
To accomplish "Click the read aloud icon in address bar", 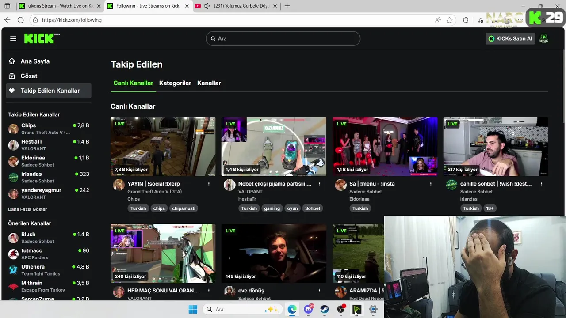I will tap(438, 20).
